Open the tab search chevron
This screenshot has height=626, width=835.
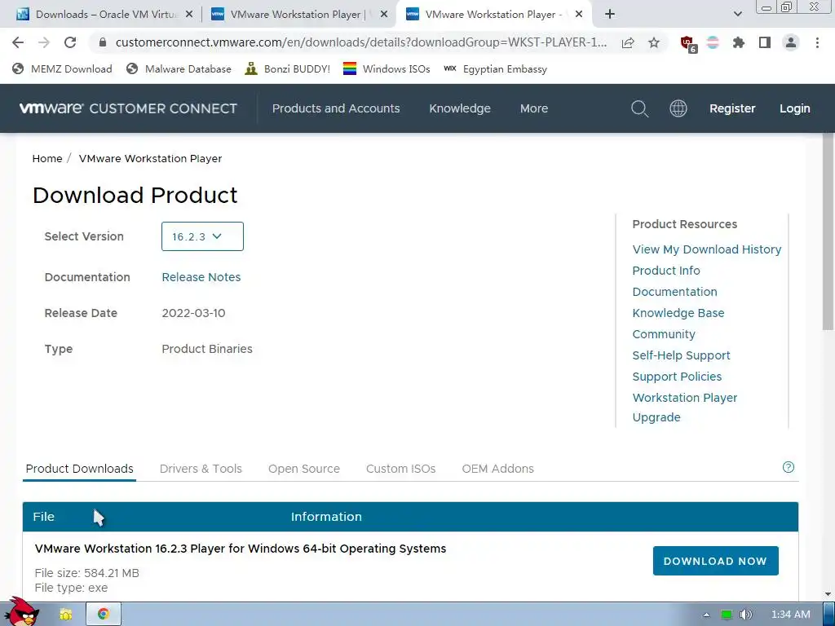(737, 15)
